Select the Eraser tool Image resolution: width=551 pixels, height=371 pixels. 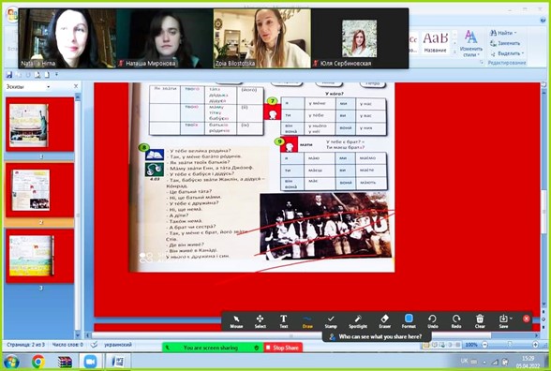[384, 321]
